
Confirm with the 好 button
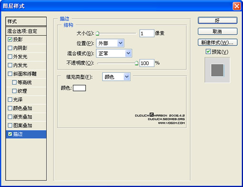[x=218, y=20]
